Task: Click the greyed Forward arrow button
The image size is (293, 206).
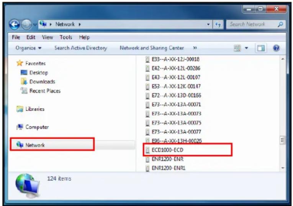Action: pyautogui.click(x=26, y=25)
